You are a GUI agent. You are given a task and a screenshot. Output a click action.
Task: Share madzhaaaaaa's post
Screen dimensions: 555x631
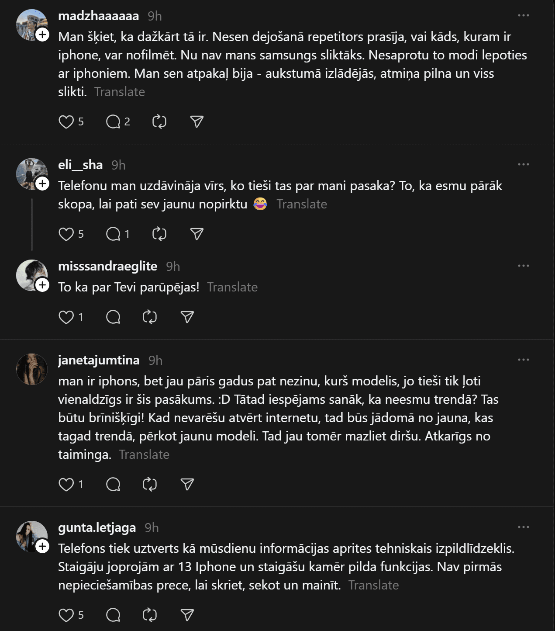pyautogui.click(x=197, y=122)
